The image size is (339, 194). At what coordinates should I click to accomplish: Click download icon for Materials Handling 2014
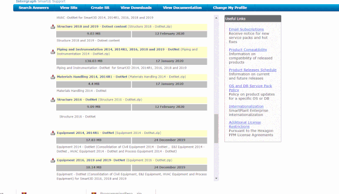(x=53, y=77)
